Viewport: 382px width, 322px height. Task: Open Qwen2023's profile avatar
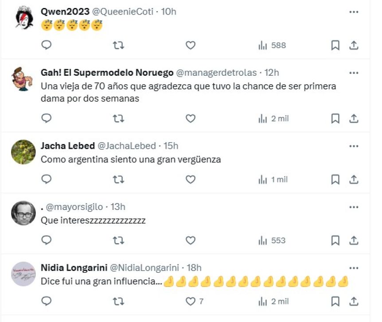pyautogui.click(x=23, y=18)
